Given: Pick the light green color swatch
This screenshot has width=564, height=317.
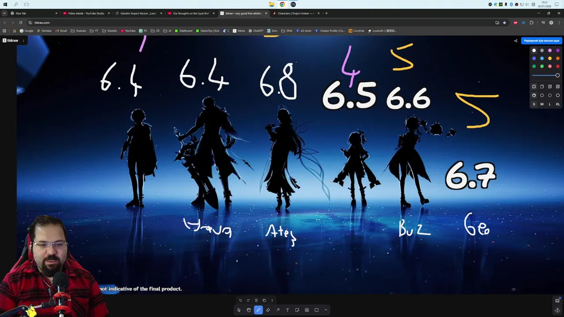Looking at the screenshot, I should [x=542, y=66].
